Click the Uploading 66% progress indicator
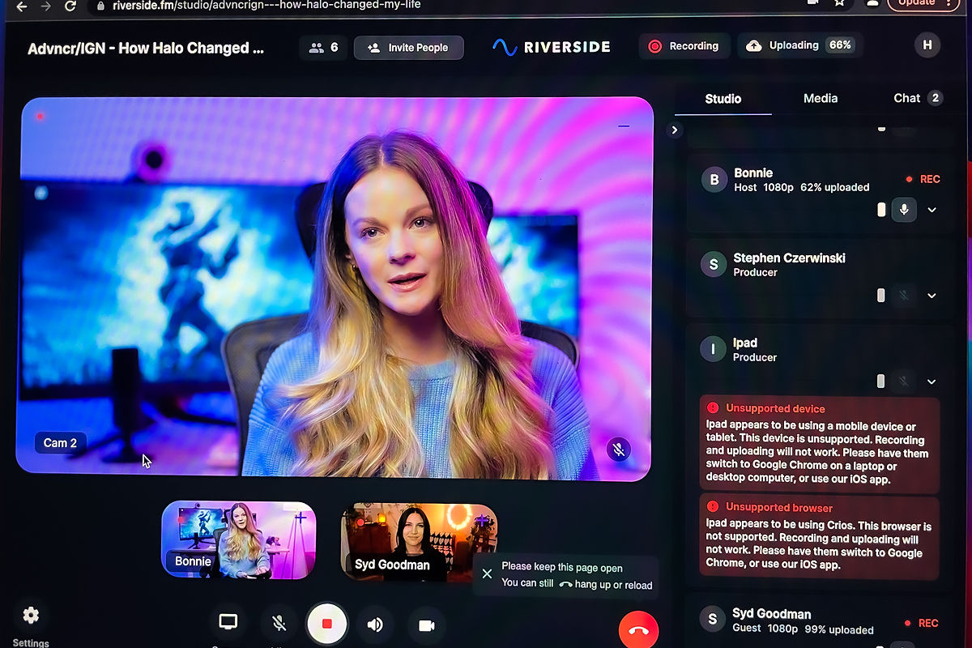The height and width of the screenshot is (648, 972). click(x=799, y=45)
